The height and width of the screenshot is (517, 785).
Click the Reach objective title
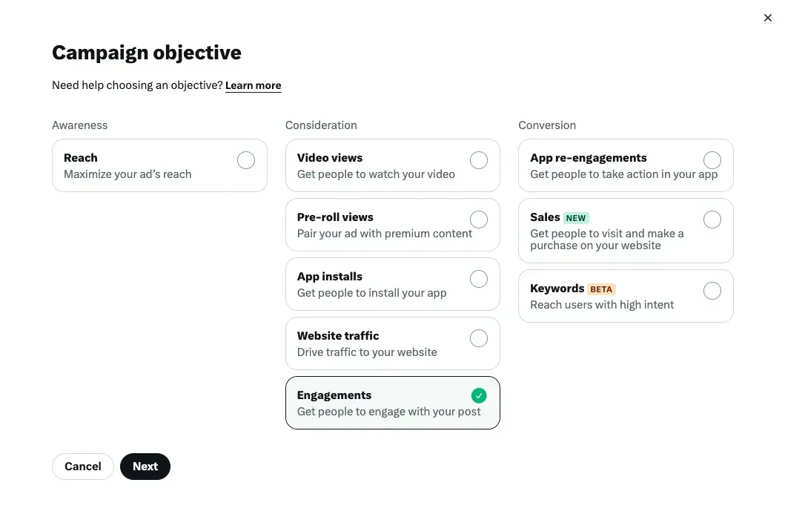[x=81, y=158]
